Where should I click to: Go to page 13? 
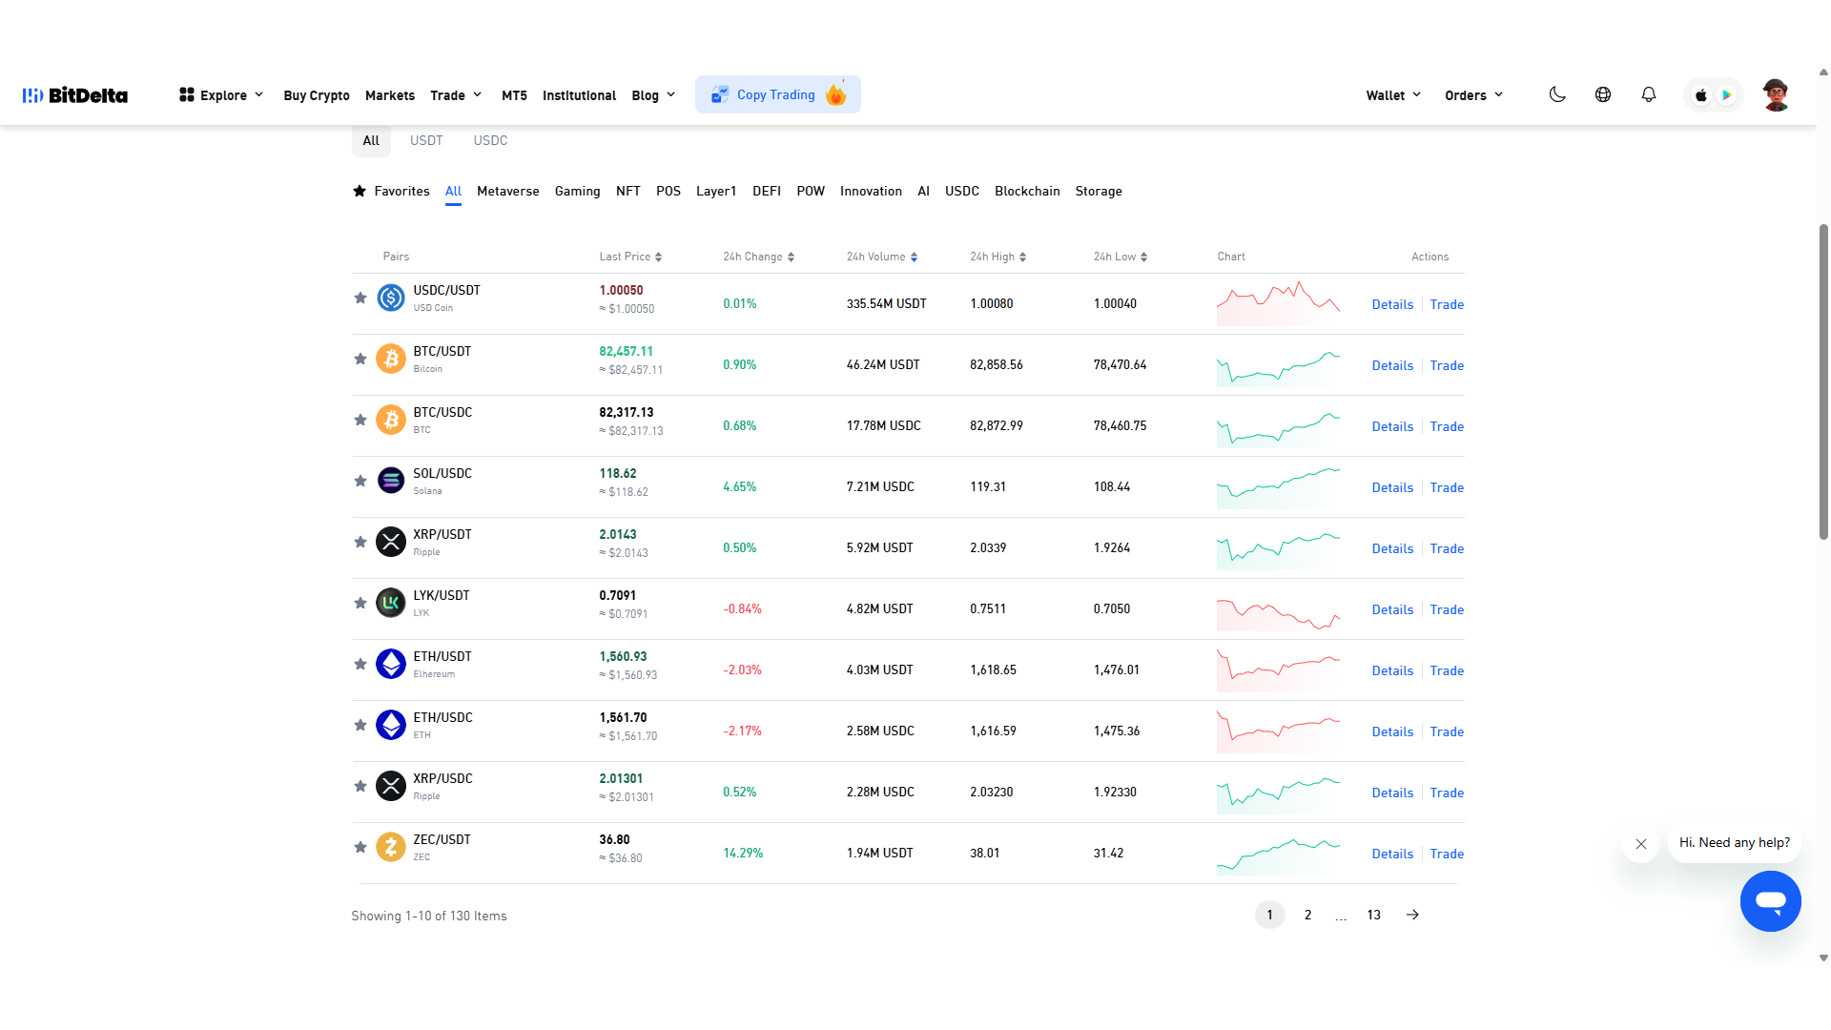(1373, 915)
